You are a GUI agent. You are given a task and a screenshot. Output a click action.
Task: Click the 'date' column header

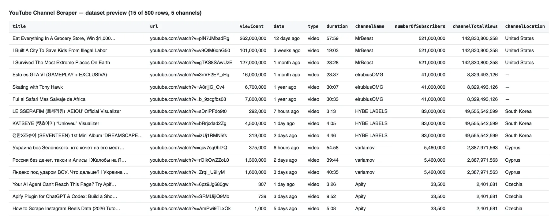[x=279, y=26]
